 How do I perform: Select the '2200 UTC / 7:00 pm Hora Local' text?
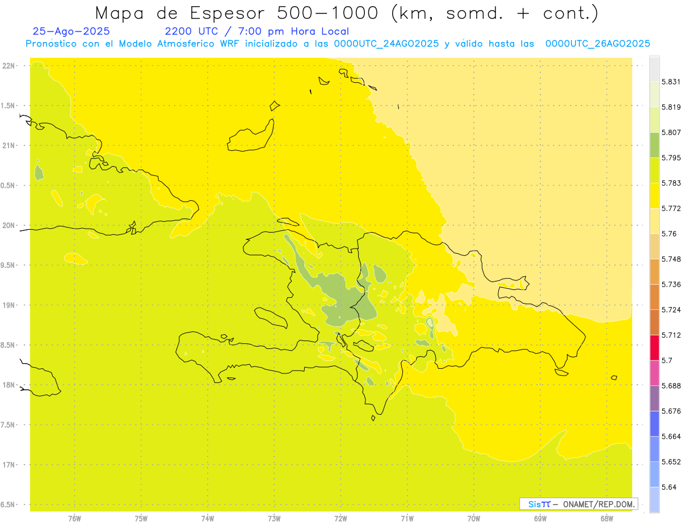click(x=257, y=32)
